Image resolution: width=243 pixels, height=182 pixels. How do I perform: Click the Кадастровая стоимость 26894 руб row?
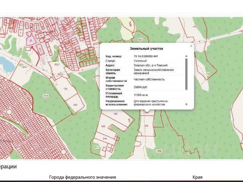pos(145,87)
